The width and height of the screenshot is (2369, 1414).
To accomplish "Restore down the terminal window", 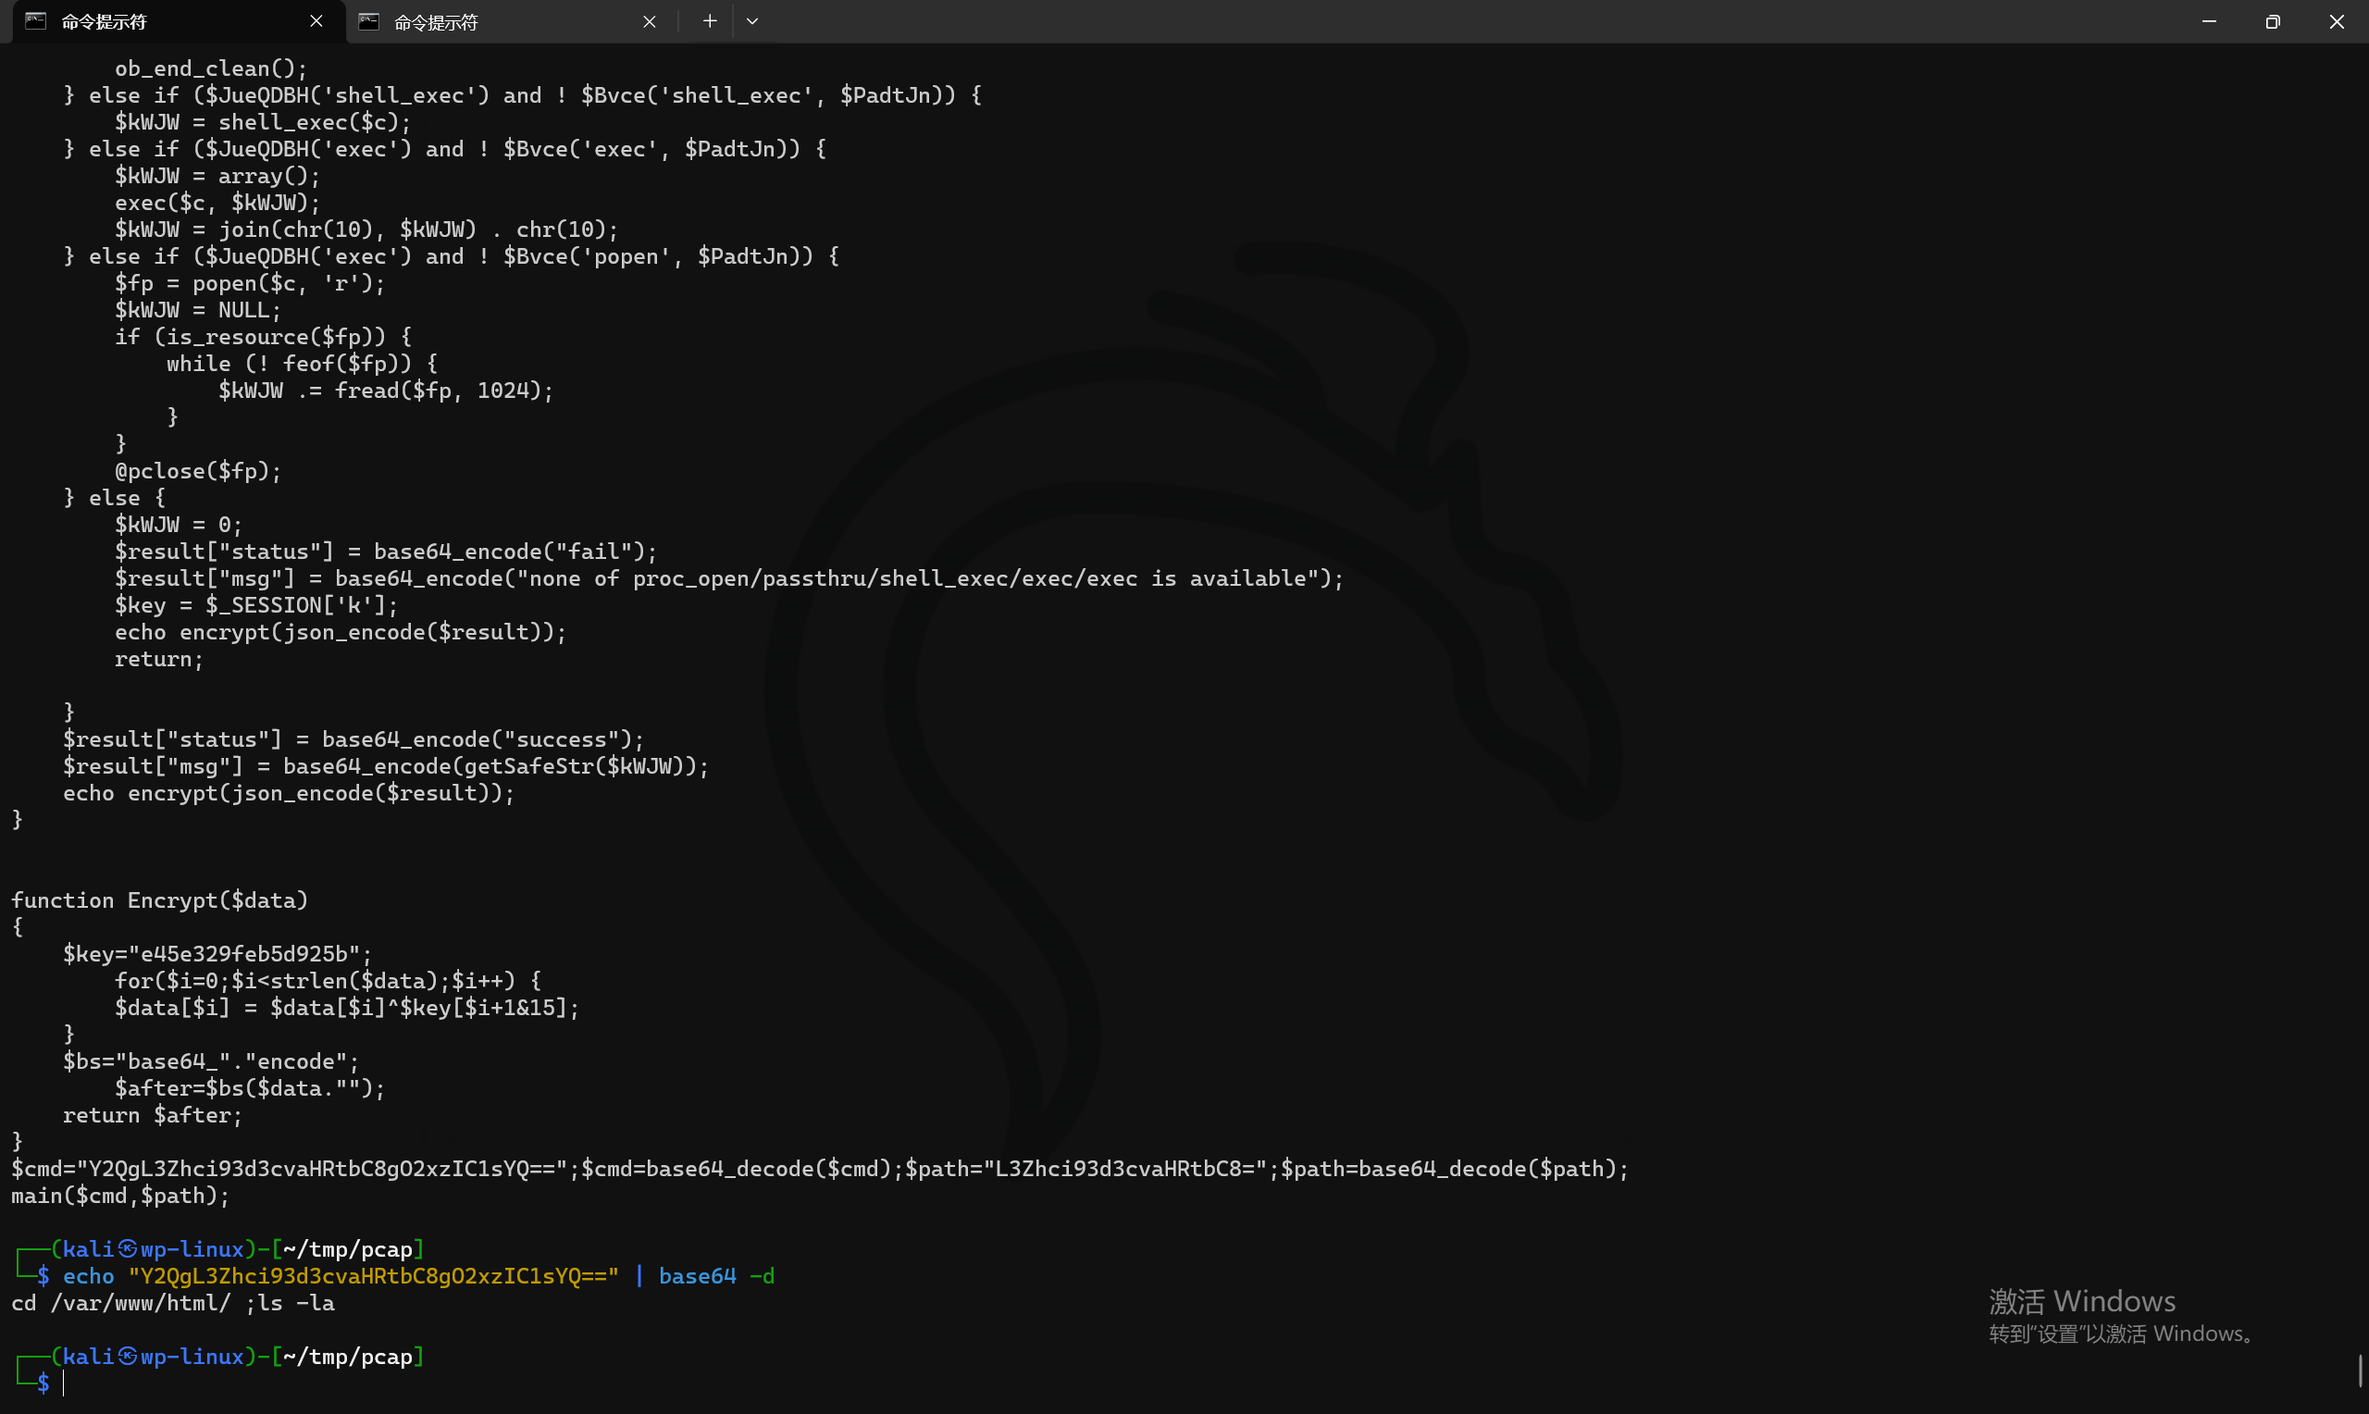I will (x=2273, y=21).
